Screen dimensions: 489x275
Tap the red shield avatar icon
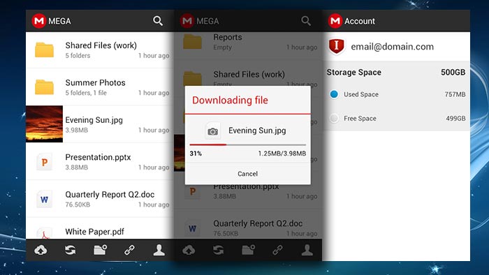(x=336, y=46)
